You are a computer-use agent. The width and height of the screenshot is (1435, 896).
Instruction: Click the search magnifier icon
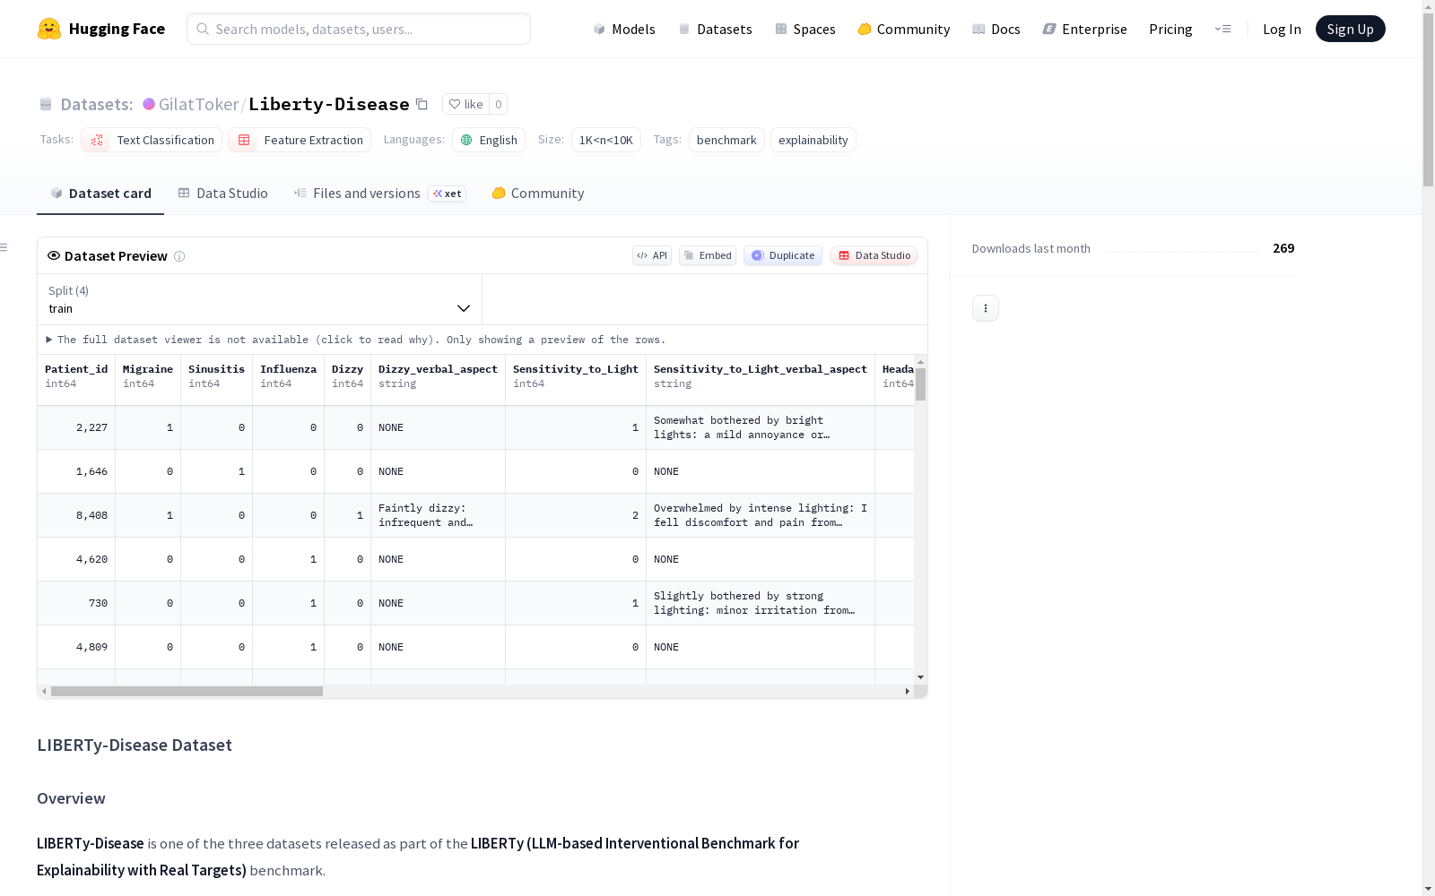(203, 29)
